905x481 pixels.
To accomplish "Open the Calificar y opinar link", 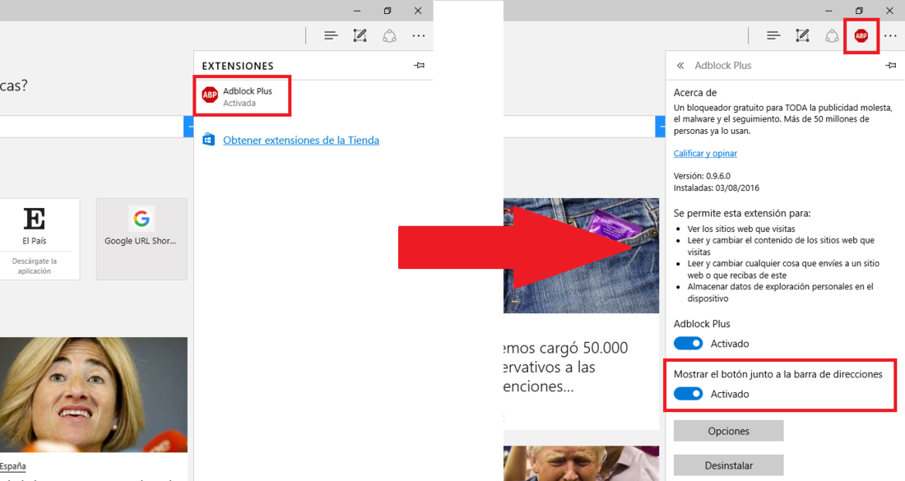I will (705, 154).
